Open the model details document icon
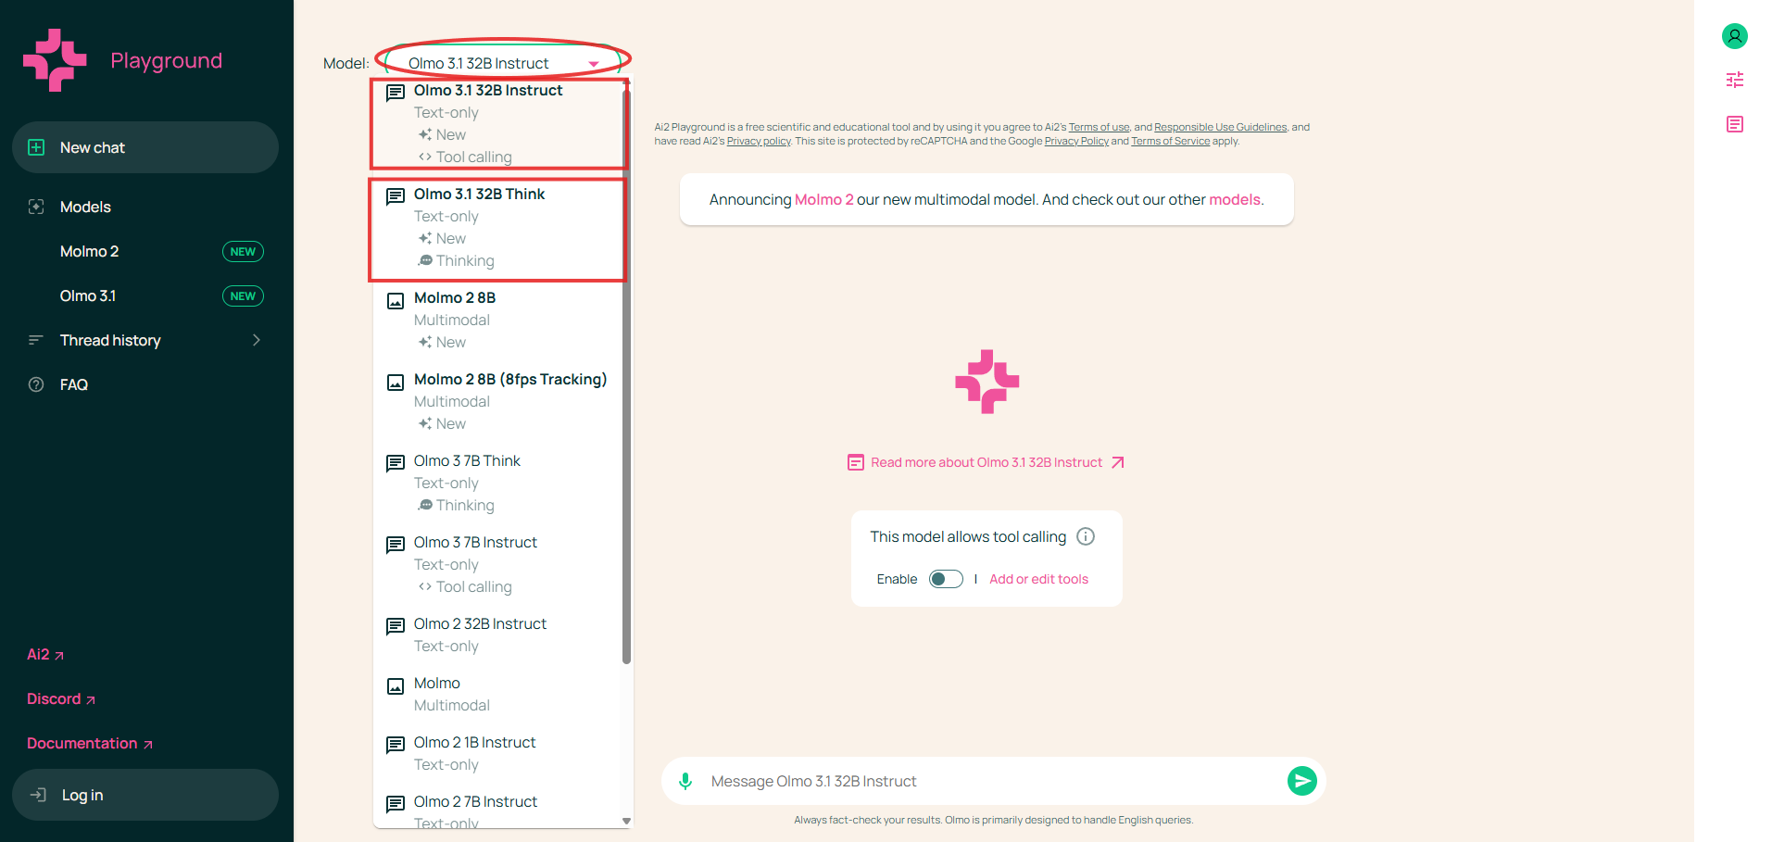Viewport: 1772px width, 842px height. click(x=1734, y=124)
